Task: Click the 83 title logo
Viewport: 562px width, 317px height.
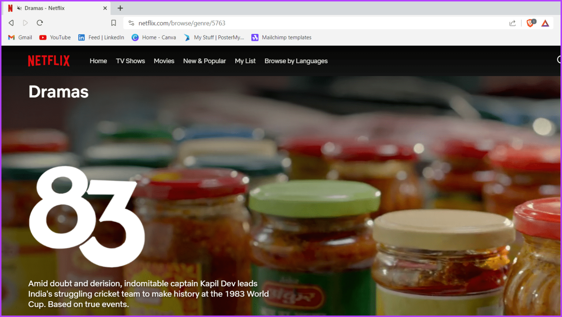Action: point(87,216)
